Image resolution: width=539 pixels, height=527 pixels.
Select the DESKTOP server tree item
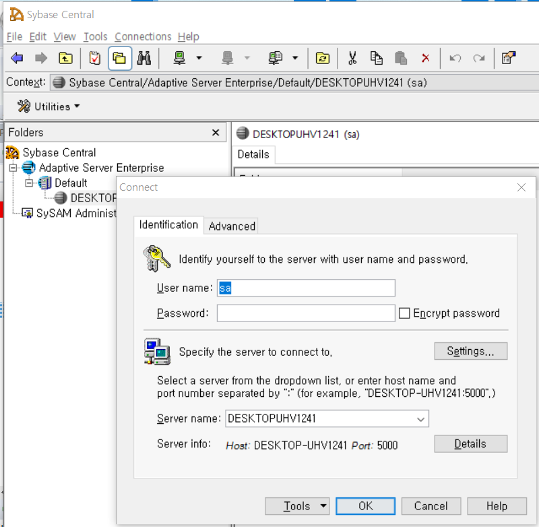93,198
